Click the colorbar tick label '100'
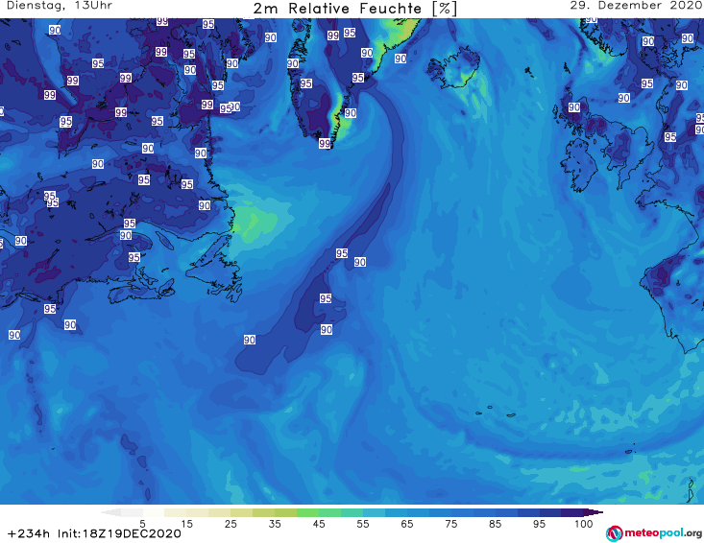Viewport: 704px width, 543px height. point(584,524)
